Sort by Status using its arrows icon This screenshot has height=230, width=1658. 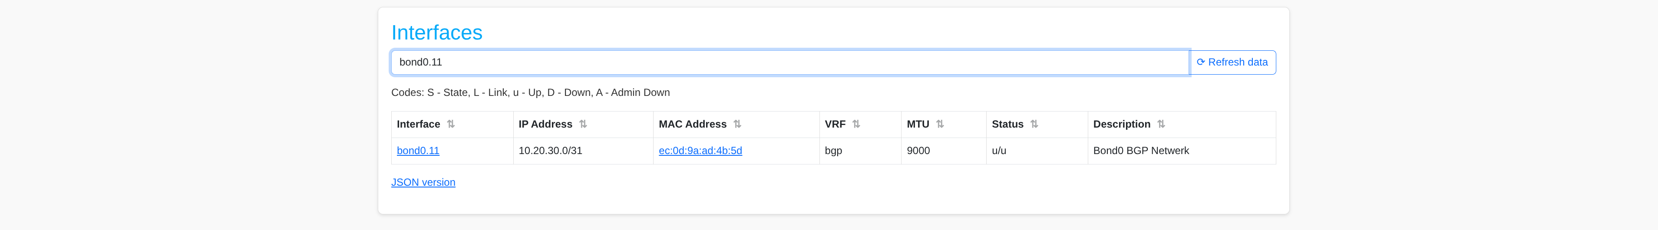pyautogui.click(x=1034, y=124)
